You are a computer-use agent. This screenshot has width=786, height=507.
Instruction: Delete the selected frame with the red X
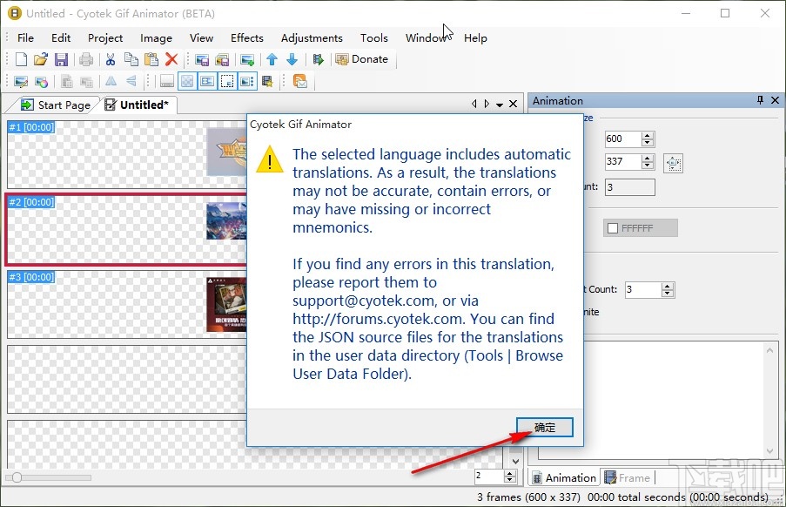pos(171,60)
